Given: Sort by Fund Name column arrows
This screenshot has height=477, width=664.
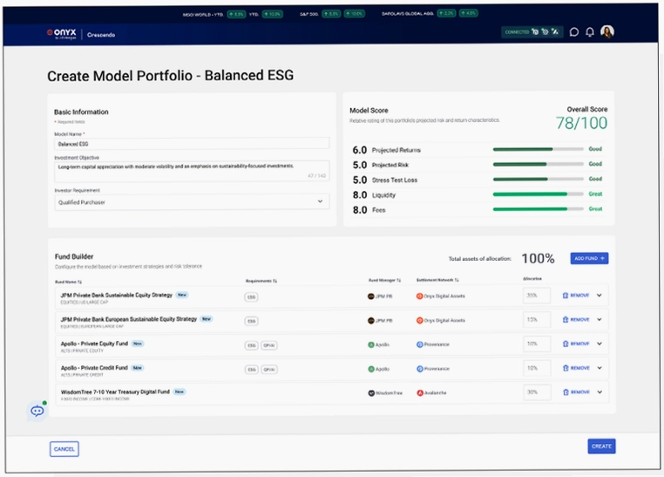Looking at the screenshot, I should click(x=80, y=283).
